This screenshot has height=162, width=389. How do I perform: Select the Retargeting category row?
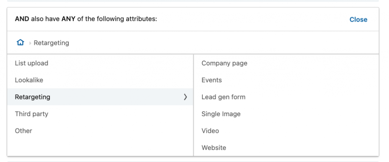pyautogui.click(x=100, y=97)
